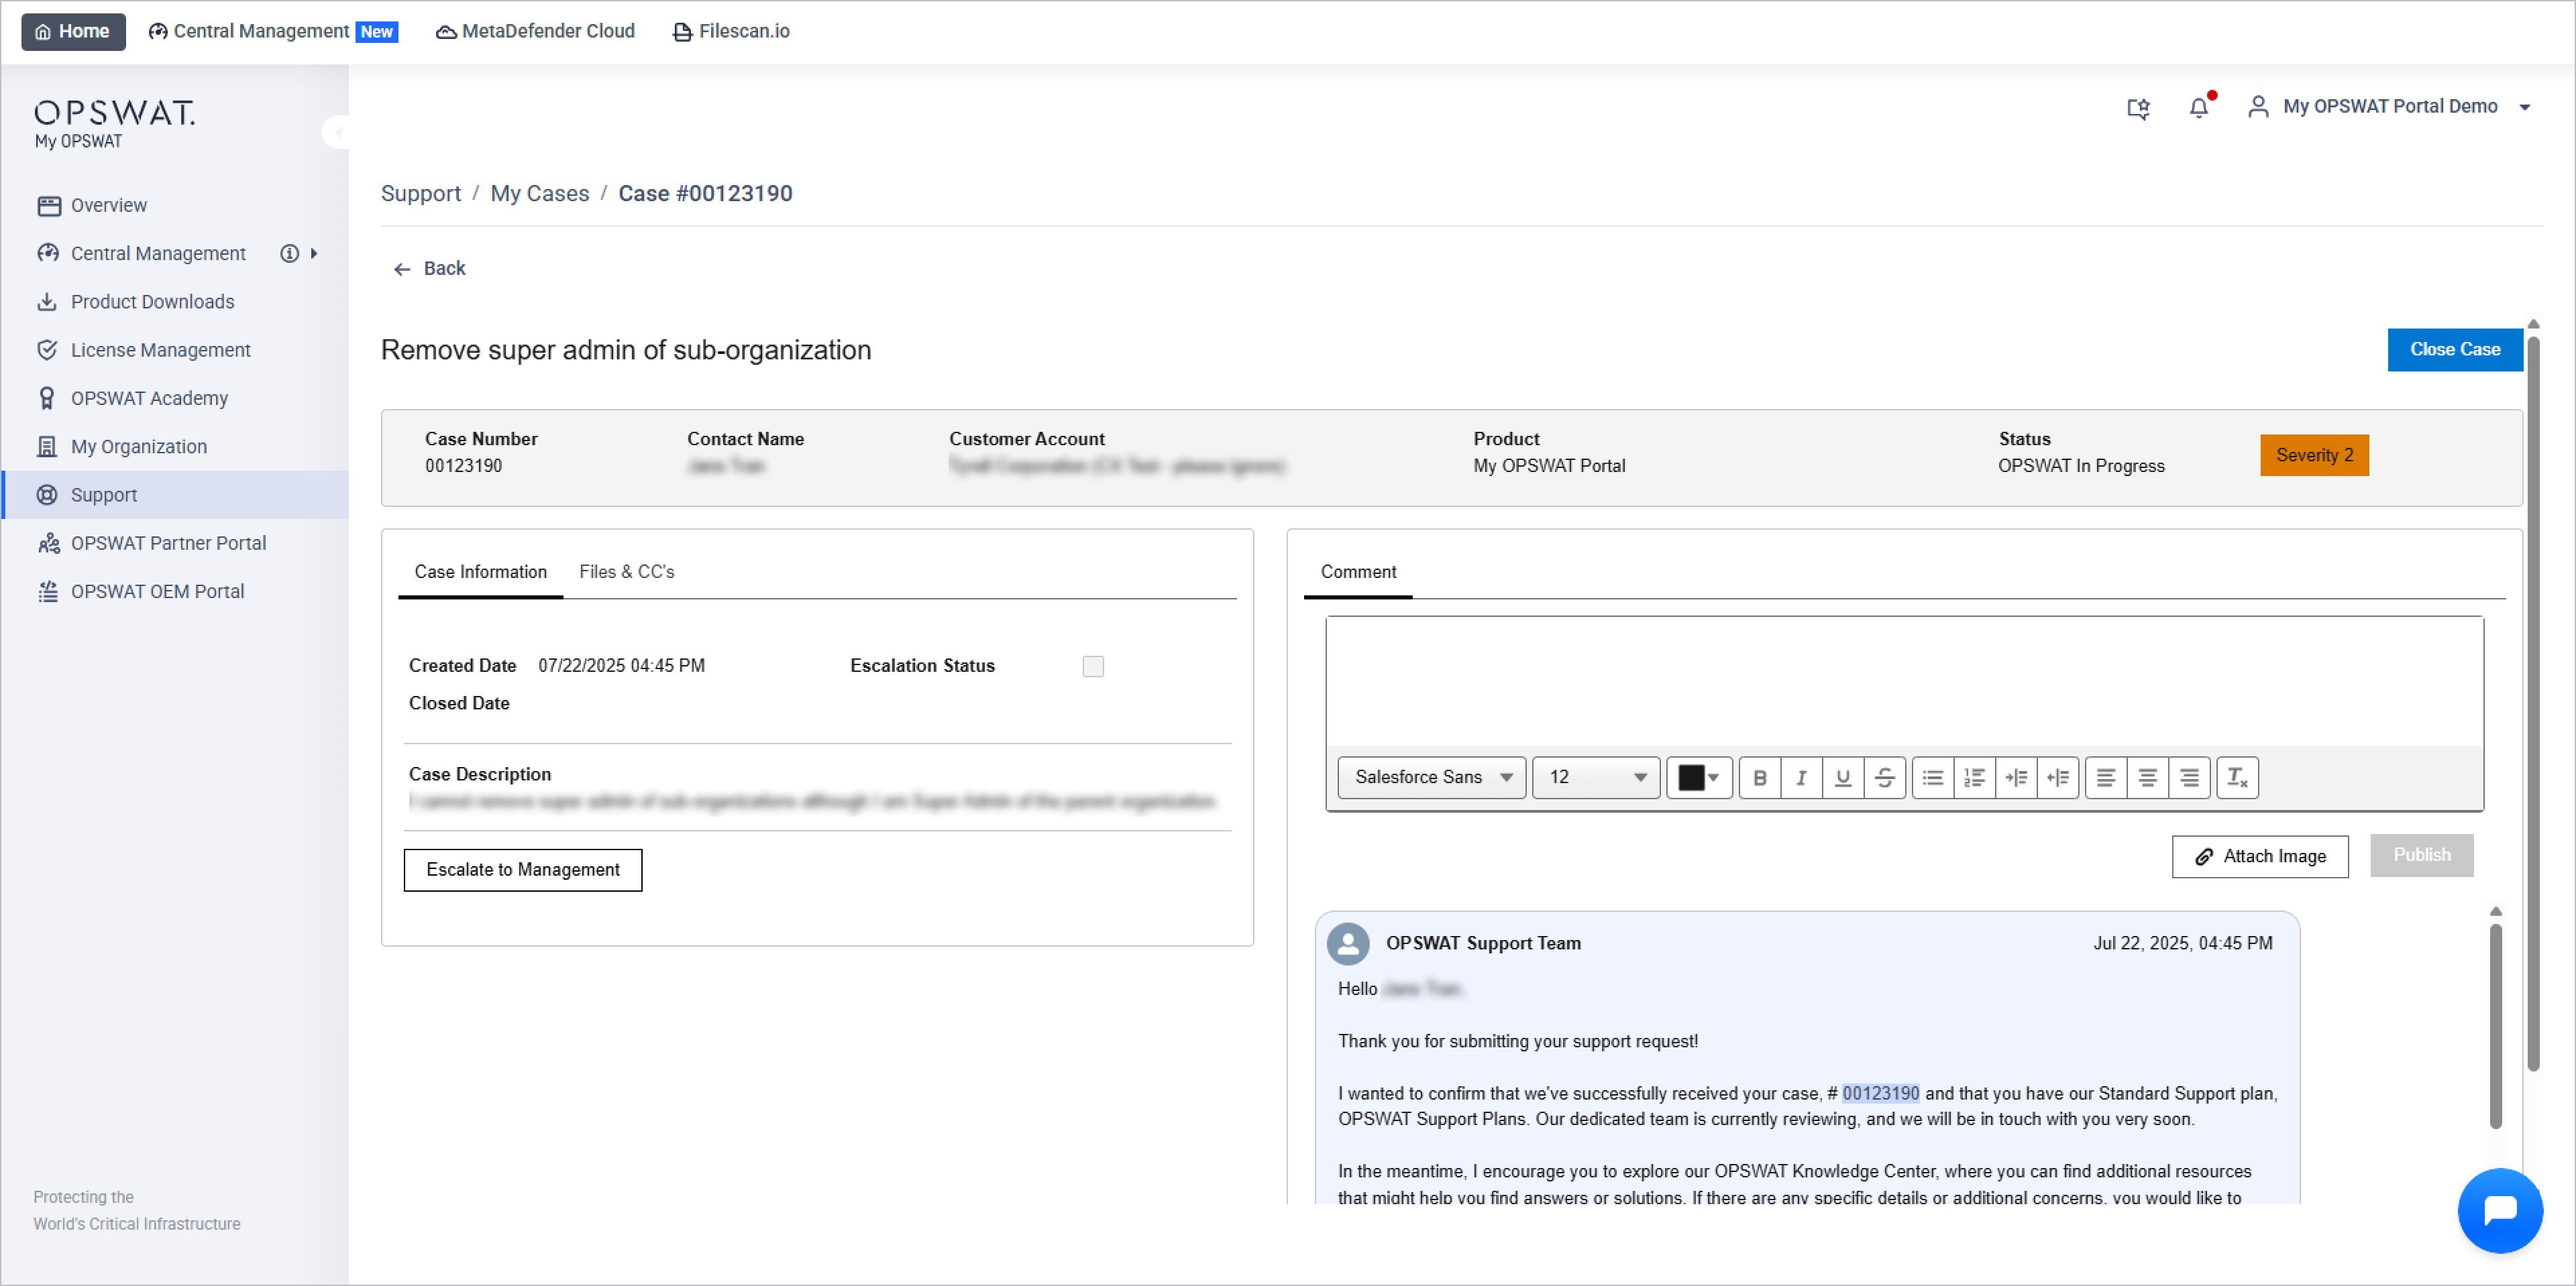The width and height of the screenshot is (2576, 1286).
Task: Center align comment text
Action: pyautogui.click(x=2147, y=777)
